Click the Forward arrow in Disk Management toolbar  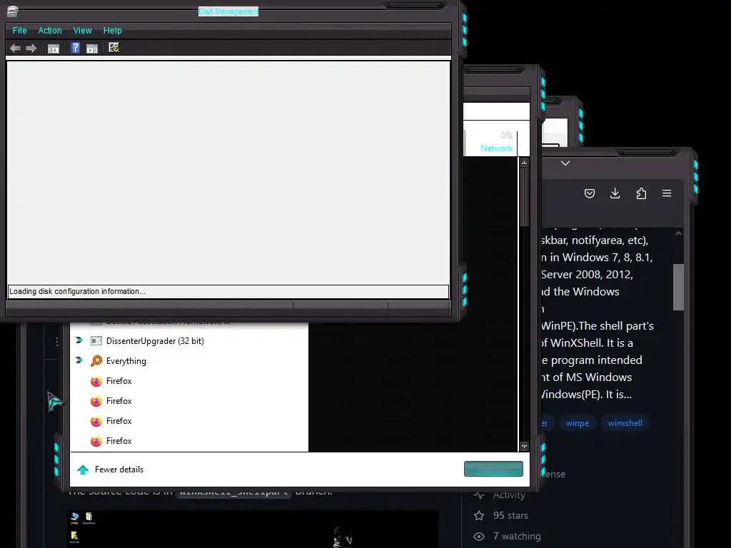coord(31,48)
